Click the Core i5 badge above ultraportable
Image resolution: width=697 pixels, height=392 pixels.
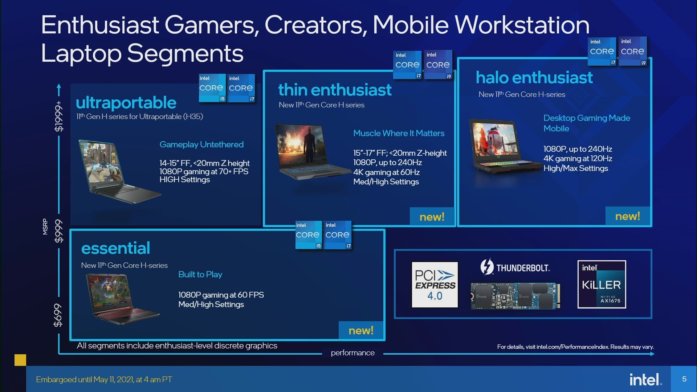[212, 88]
